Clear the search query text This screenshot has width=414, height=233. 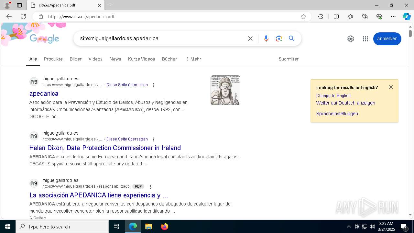tap(250, 39)
